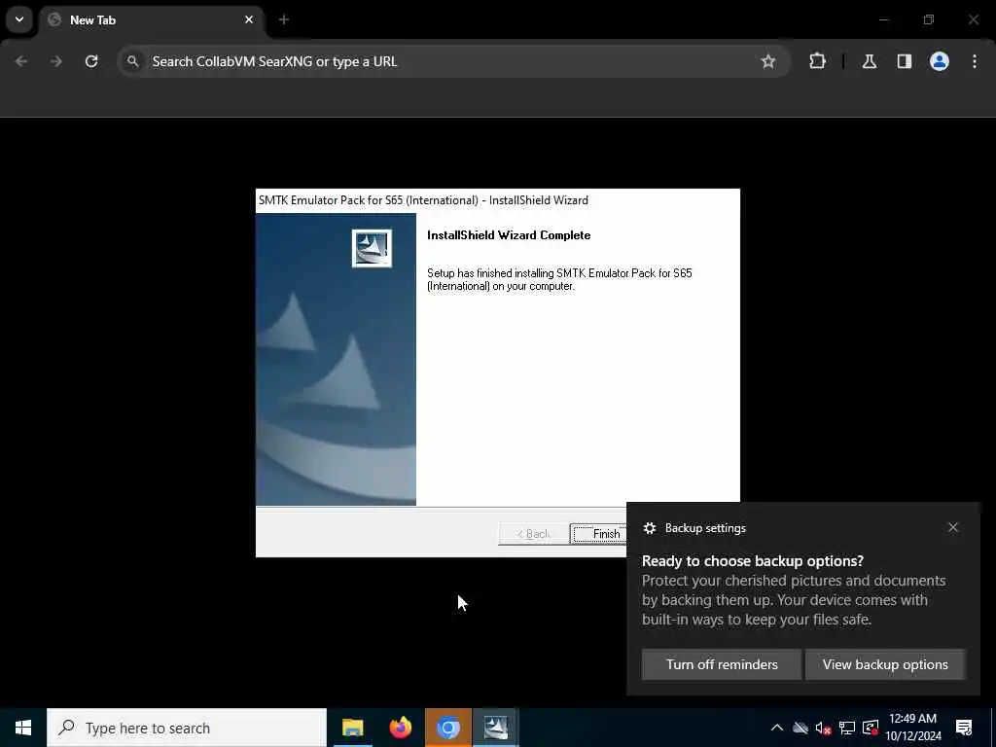Close the browser window
996x747 pixels.
pos(974,19)
